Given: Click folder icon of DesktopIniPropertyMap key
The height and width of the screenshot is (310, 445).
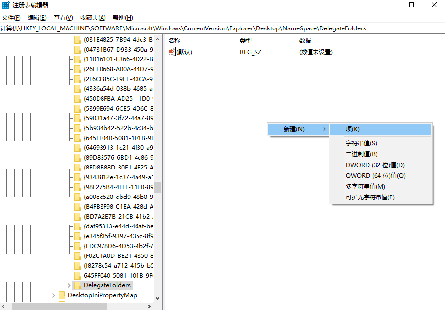Looking at the screenshot, I should click(x=62, y=295).
